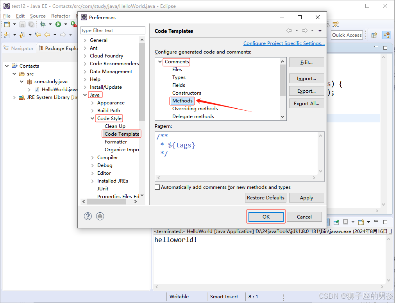Viewport: 395px width, 303px height.
Task: Click the Open Perspective icon
Action: point(374,35)
